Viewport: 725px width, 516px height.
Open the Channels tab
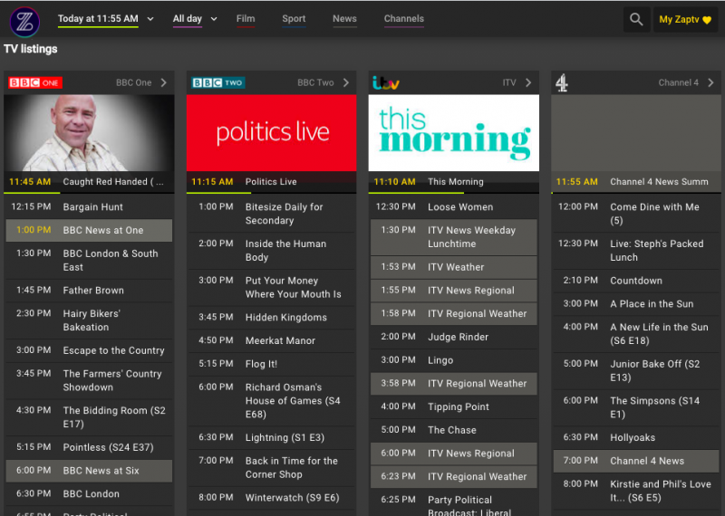[x=404, y=19]
